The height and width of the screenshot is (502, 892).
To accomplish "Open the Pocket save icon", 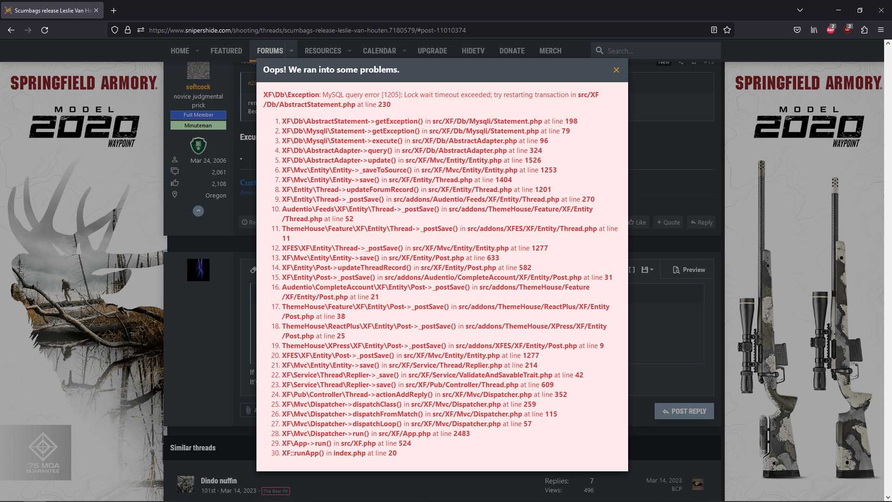I will (x=797, y=30).
